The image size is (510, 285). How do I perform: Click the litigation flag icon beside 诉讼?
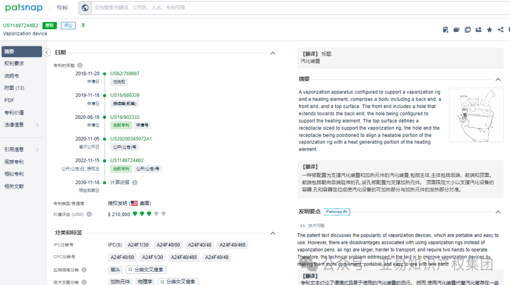pyautogui.click(x=84, y=25)
